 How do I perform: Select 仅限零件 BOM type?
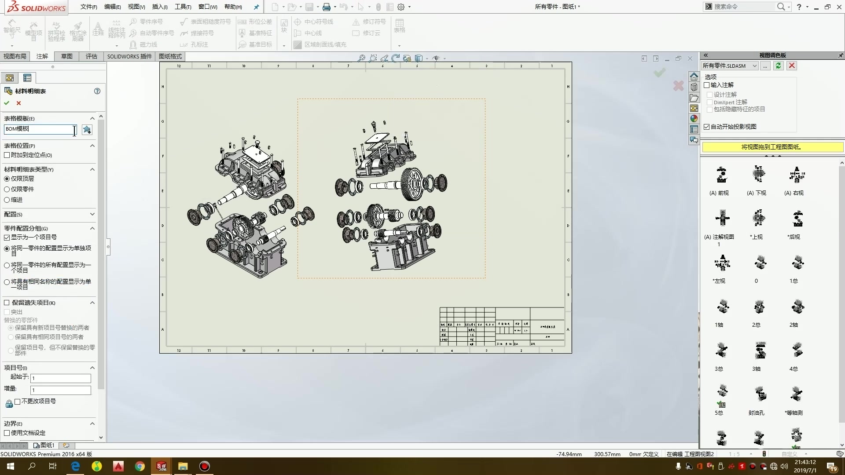(7, 190)
